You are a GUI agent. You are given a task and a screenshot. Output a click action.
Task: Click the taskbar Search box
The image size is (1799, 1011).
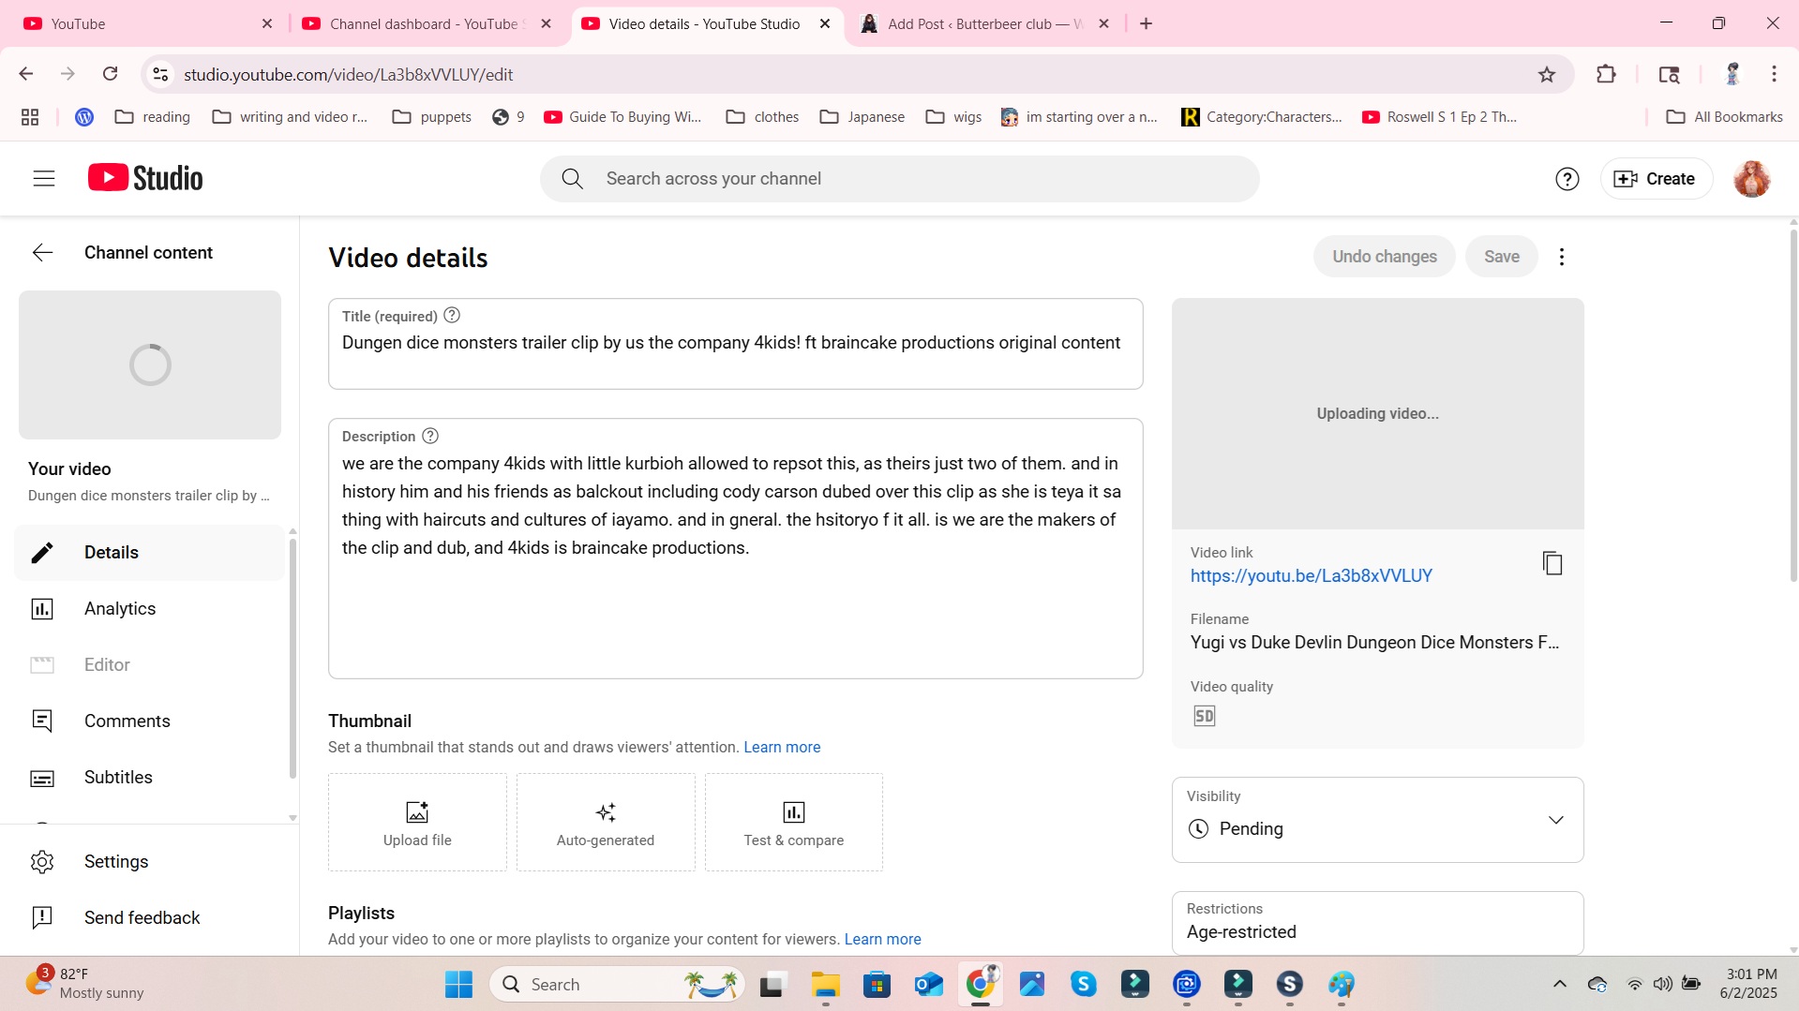coord(619,985)
